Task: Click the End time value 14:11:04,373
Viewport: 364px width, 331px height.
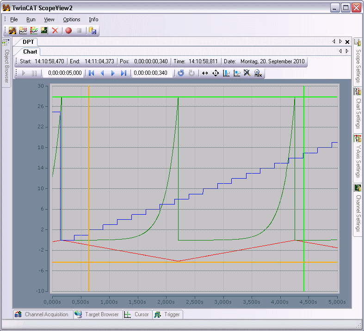Action: click(99, 61)
